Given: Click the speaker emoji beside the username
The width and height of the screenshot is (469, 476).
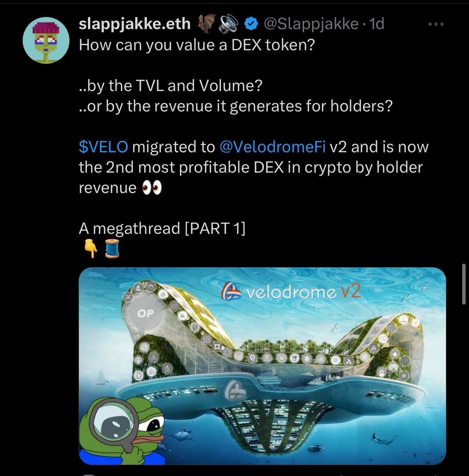Looking at the screenshot, I should pyautogui.click(x=229, y=23).
